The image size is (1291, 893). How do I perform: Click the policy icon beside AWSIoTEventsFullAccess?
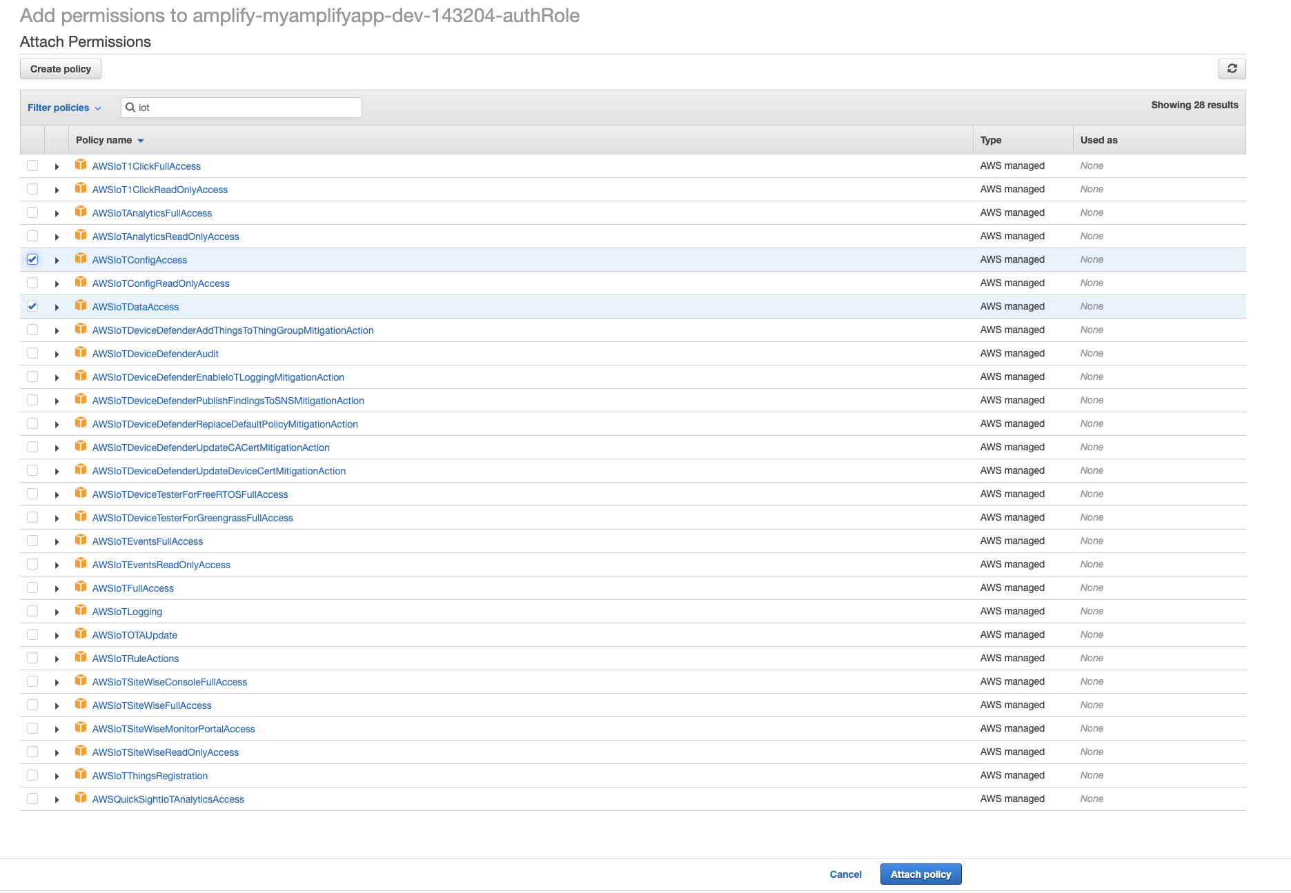click(x=81, y=540)
